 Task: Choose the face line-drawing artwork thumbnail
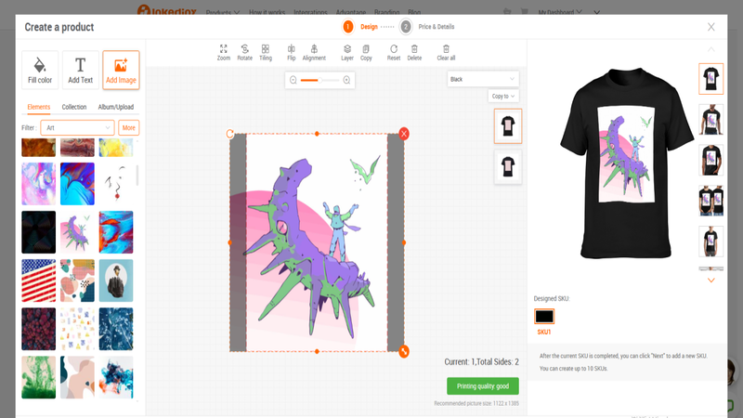[x=116, y=184]
